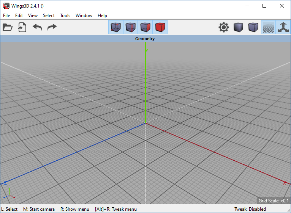Switch to body selection mode
Image resolution: width=291 pixels, height=213 pixels.
[x=160, y=27]
